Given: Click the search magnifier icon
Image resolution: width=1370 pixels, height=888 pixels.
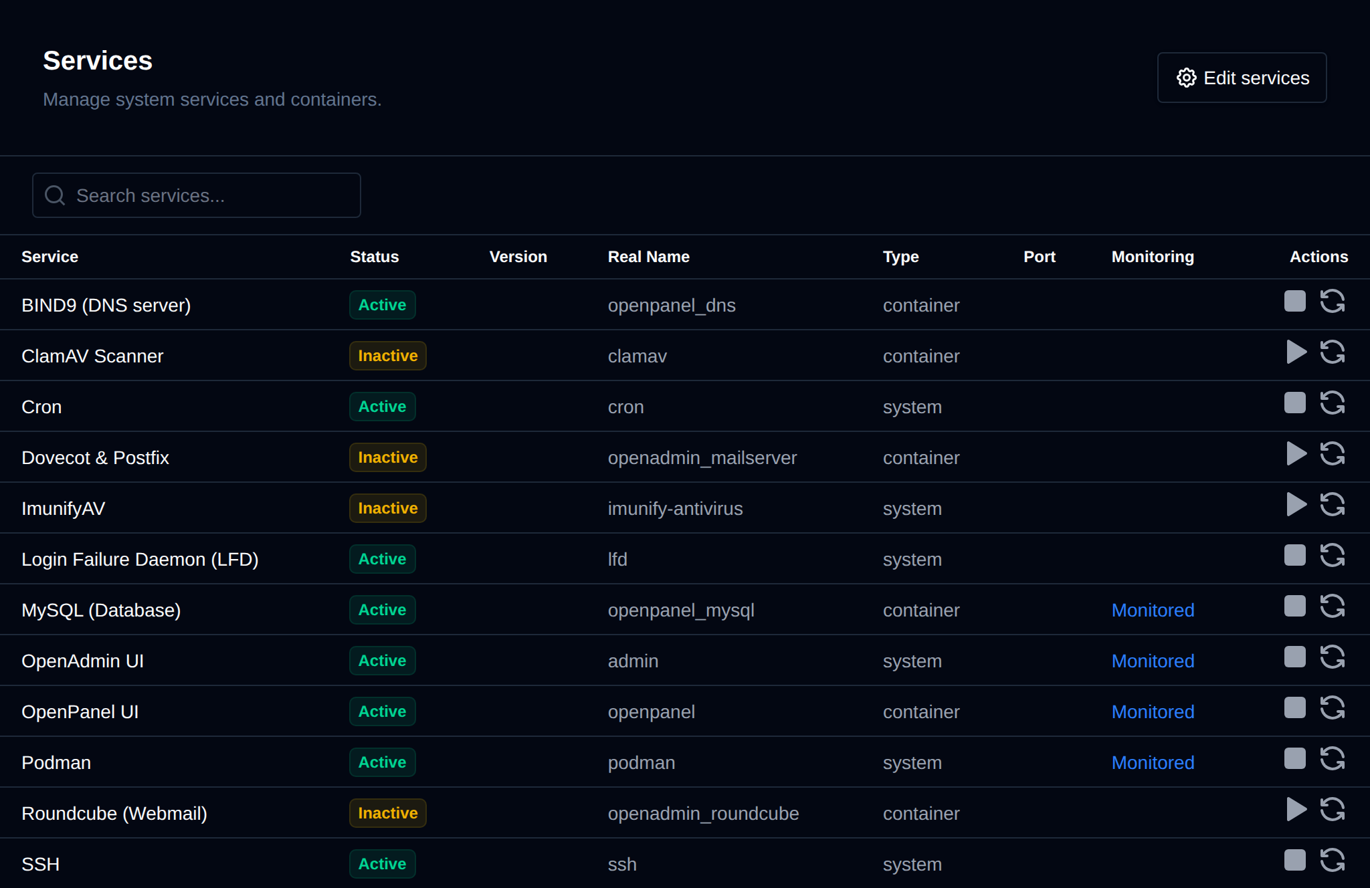Looking at the screenshot, I should pos(55,195).
